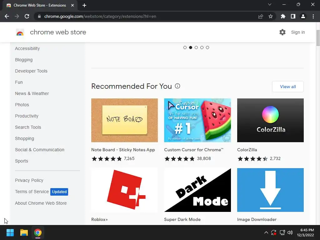
Task: Select the second carousel dot
Action: [191, 47]
